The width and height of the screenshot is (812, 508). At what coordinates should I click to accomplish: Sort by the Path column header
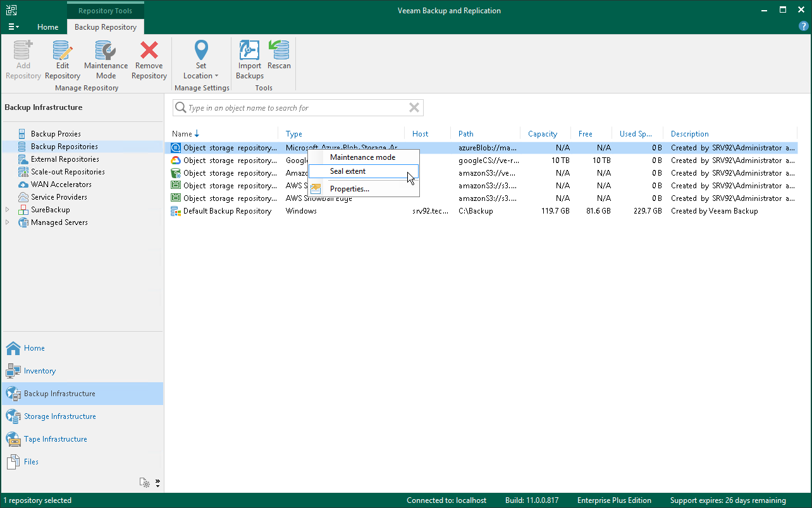tap(466, 134)
